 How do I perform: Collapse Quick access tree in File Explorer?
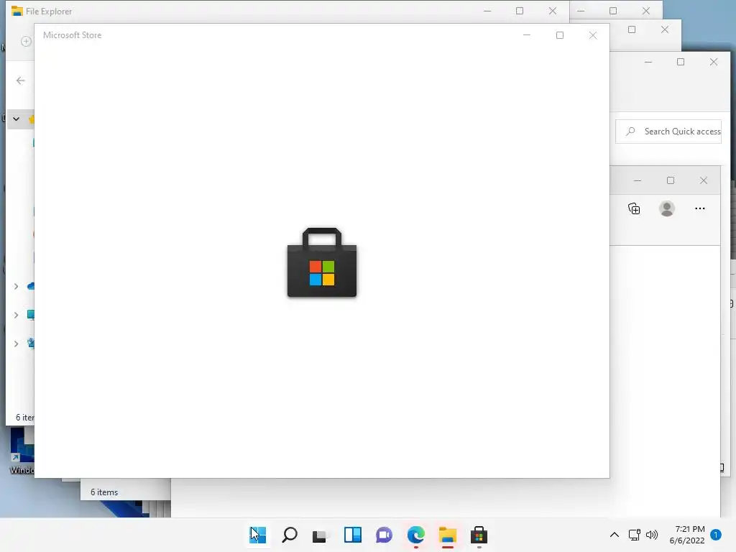click(x=16, y=119)
